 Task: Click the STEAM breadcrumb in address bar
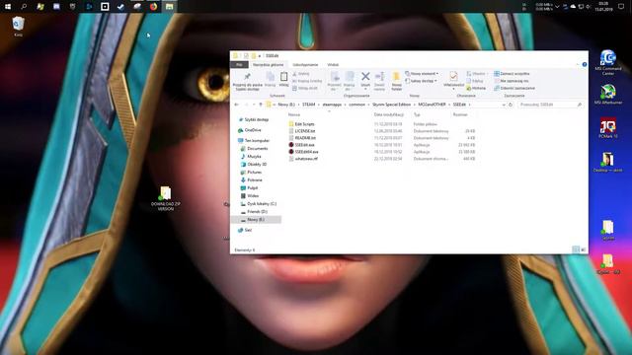pyautogui.click(x=309, y=105)
